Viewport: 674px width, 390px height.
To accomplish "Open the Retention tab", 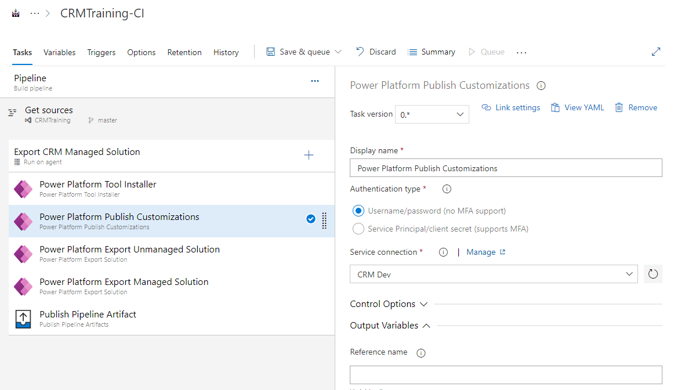I will (184, 52).
